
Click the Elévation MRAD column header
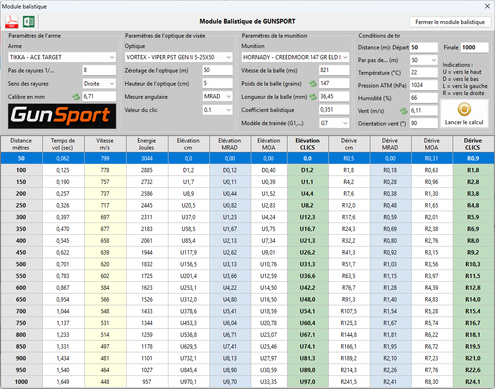(230, 144)
